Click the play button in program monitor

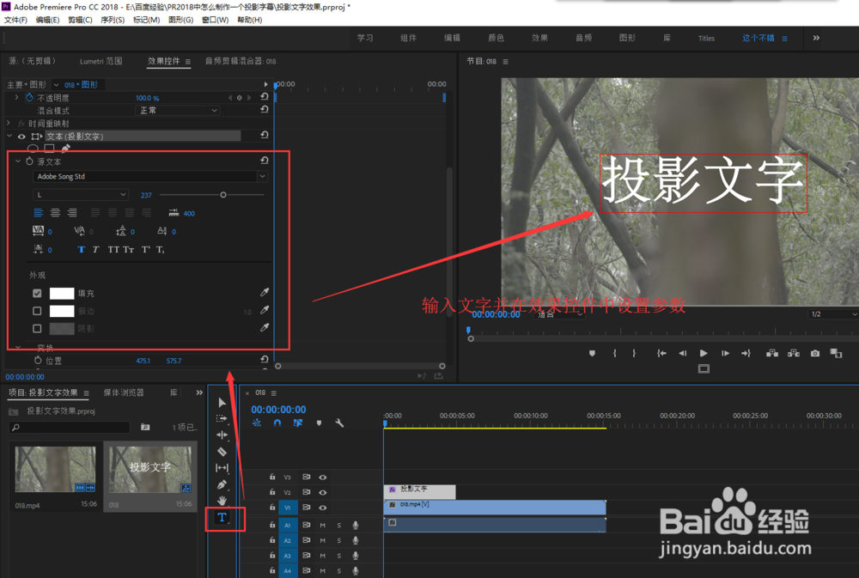(704, 353)
